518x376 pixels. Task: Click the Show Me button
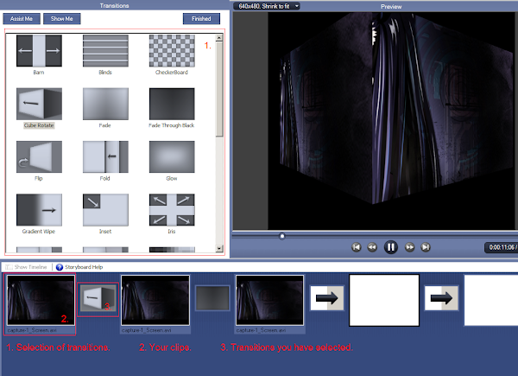click(x=62, y=19)
